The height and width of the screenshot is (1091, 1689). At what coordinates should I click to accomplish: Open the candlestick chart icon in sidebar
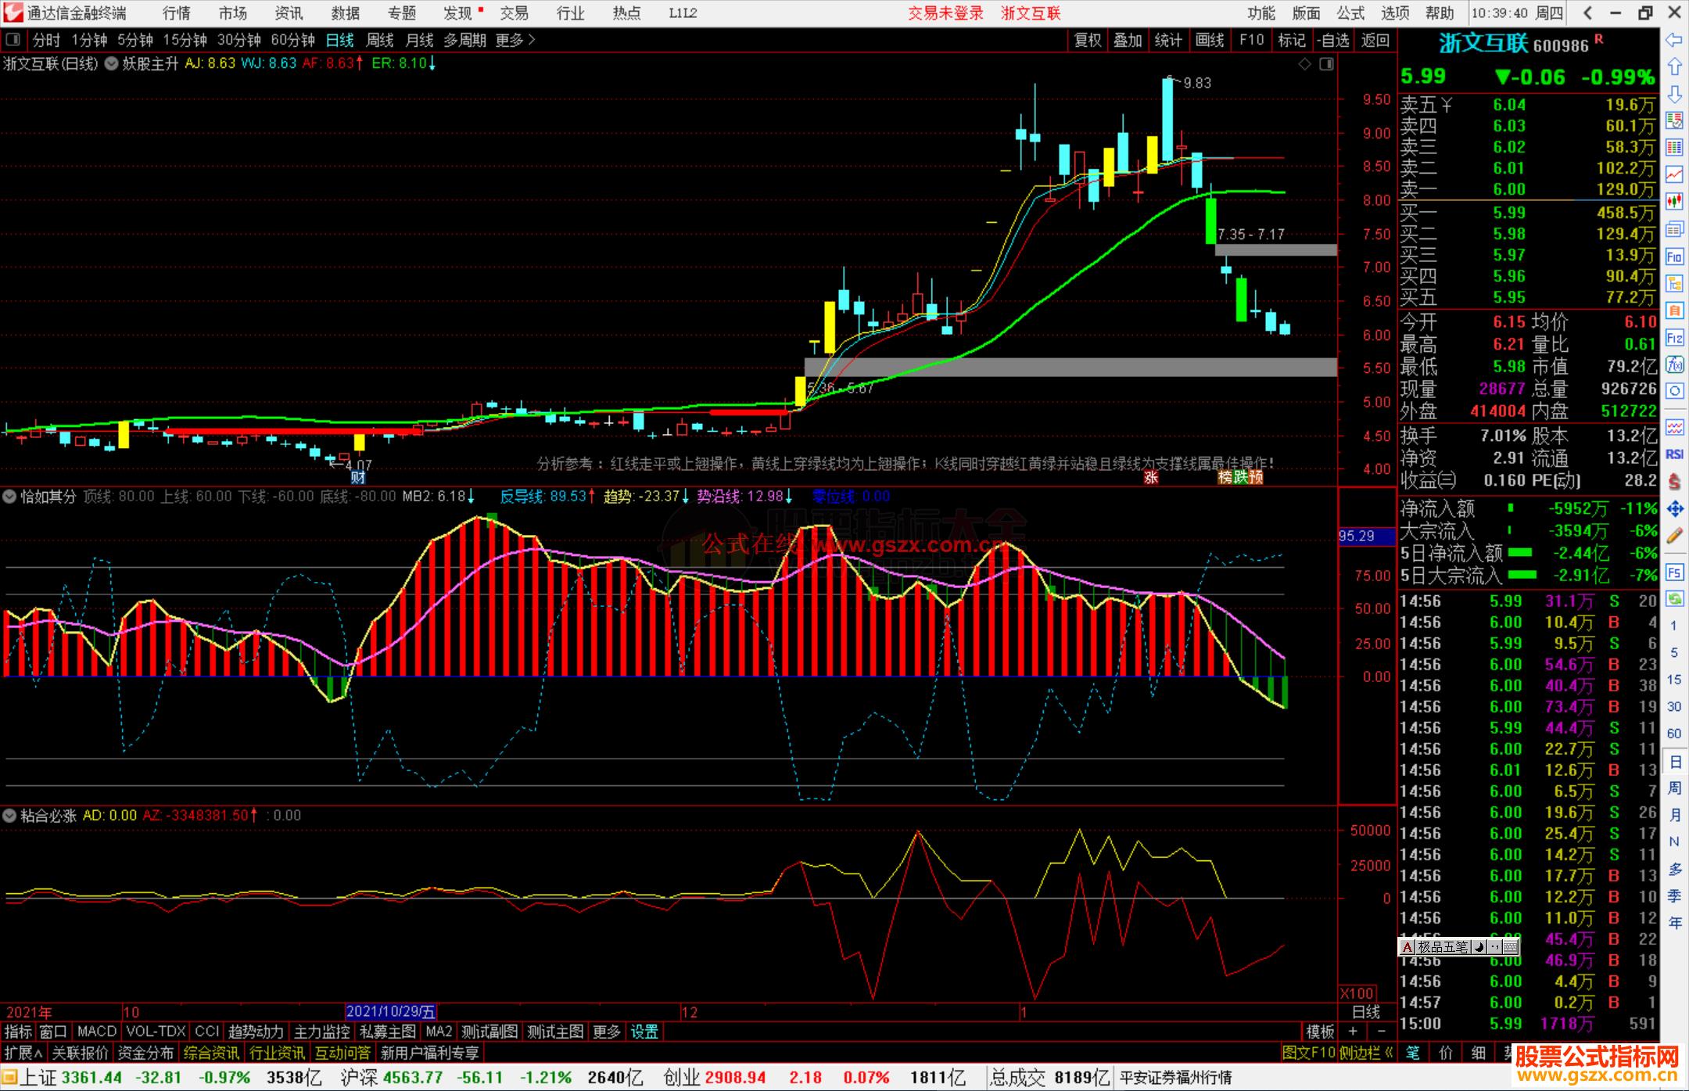click(x=1674, y=201)
